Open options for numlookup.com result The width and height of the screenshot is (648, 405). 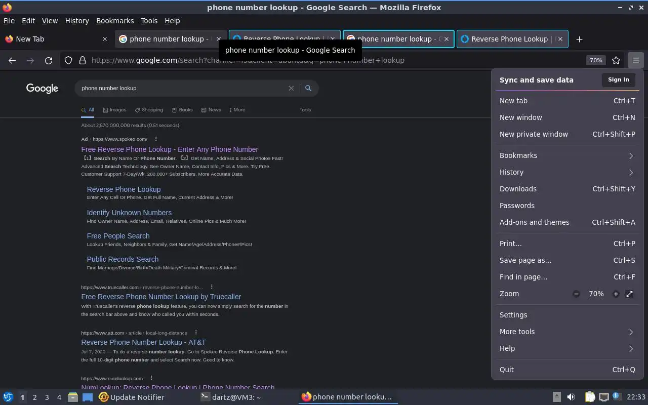coord(151,378)
